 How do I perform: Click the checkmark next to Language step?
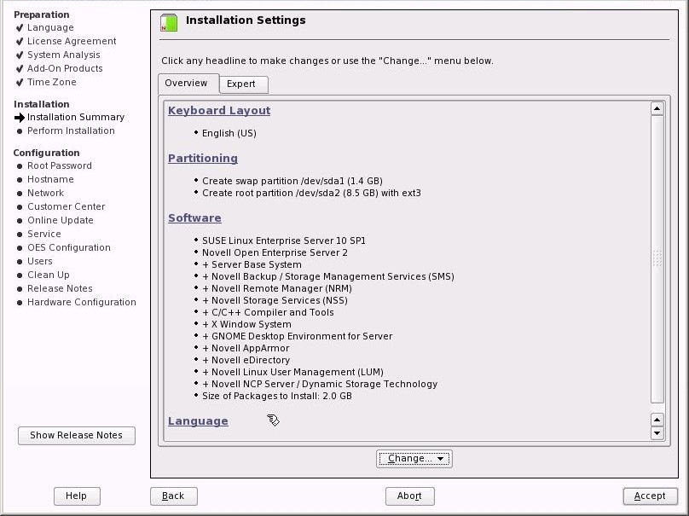20,27
